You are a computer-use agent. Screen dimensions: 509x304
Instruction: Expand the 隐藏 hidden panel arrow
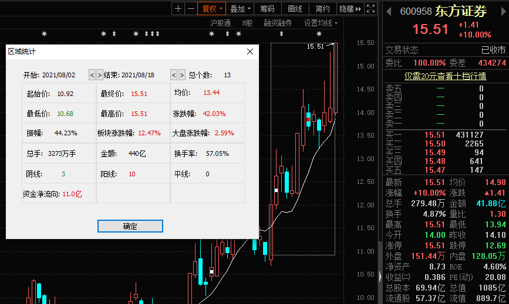click(x=350, y=9)
